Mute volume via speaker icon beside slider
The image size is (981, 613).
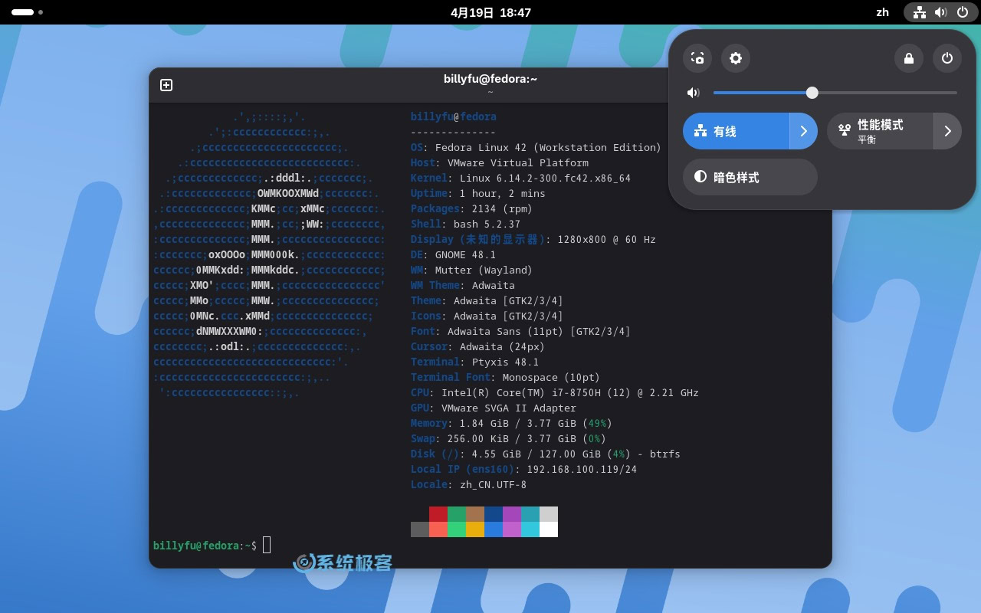pyautogui.click(x=694, y=93)
